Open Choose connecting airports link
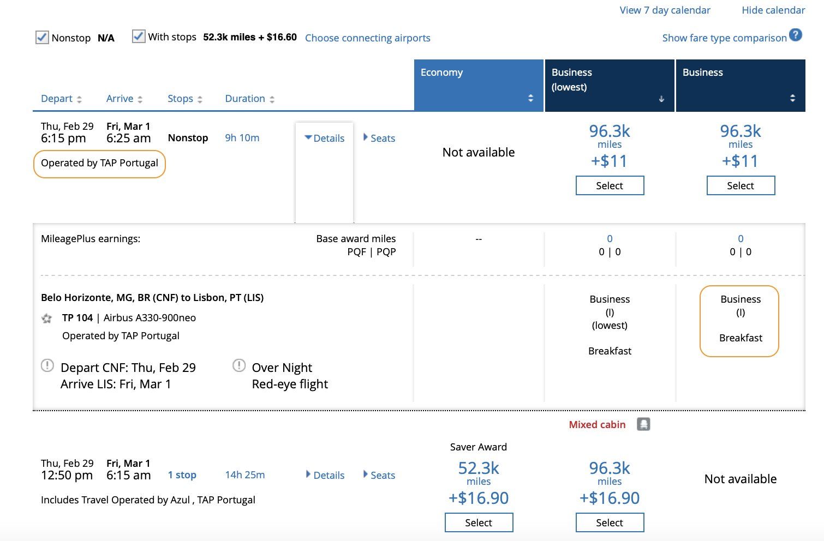Viewport: 824px width, 541px height. coord(367,38)
